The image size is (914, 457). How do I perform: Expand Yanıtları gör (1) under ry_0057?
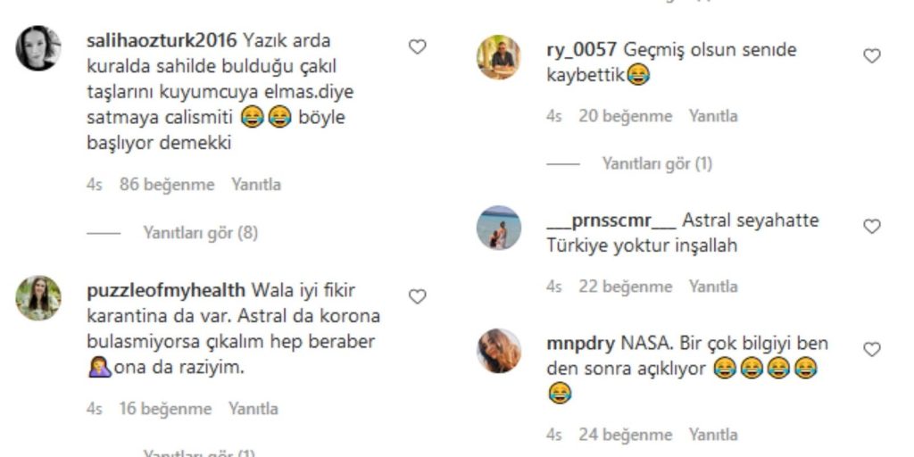(657, 164)
